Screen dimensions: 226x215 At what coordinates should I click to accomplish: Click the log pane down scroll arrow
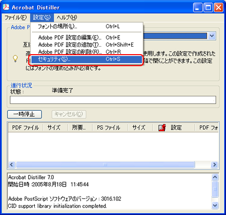point(215,205)
